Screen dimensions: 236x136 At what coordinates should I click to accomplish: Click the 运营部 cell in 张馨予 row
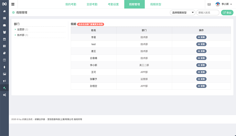click(144, 79)
